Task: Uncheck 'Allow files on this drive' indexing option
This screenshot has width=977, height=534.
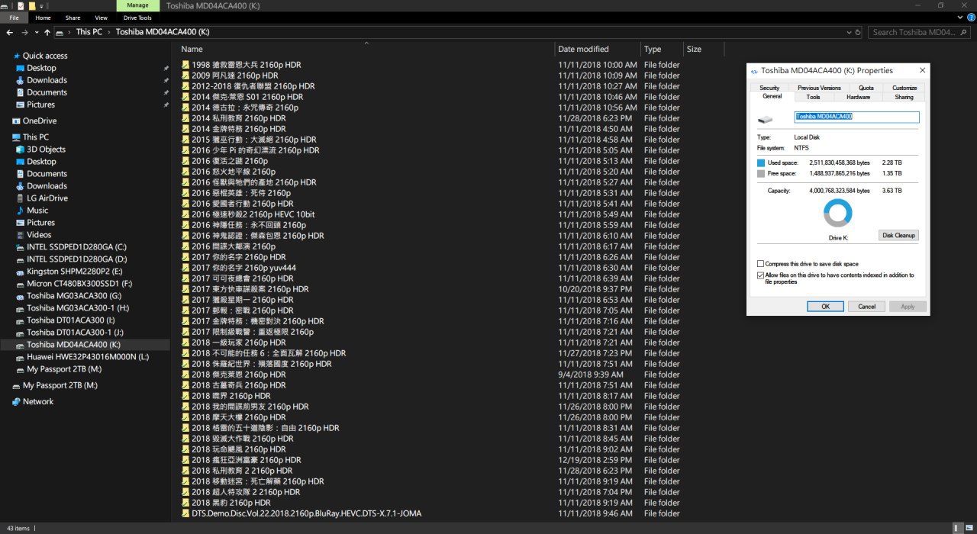Action: (x=761, y=275)
